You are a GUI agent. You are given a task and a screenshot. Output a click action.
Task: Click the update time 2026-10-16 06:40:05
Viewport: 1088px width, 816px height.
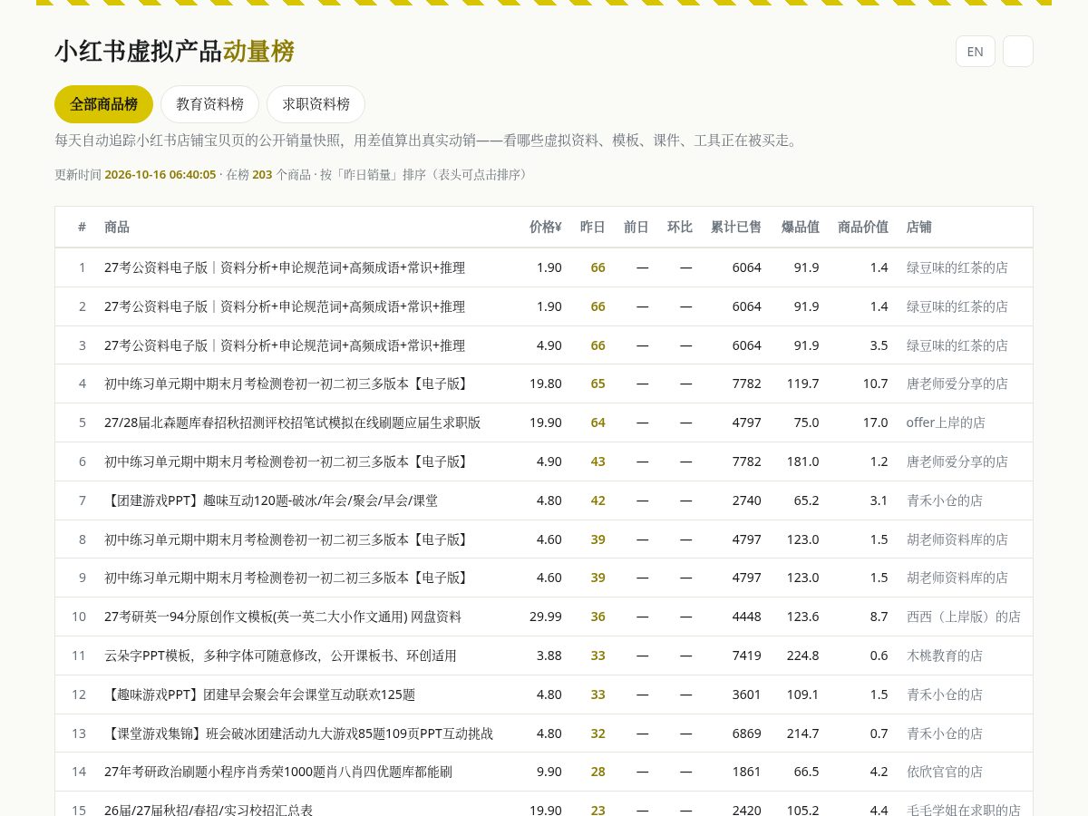tap(160, 175)
